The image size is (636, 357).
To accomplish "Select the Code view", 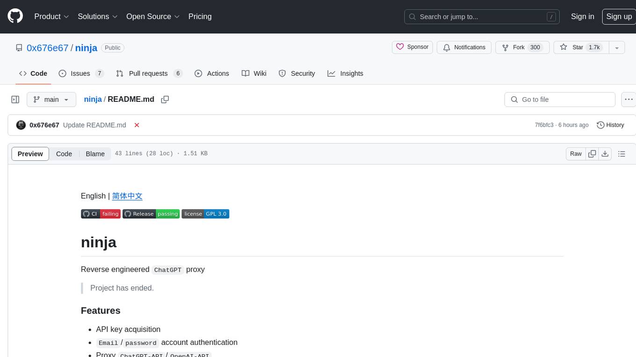I will click(x=64, y=154).
